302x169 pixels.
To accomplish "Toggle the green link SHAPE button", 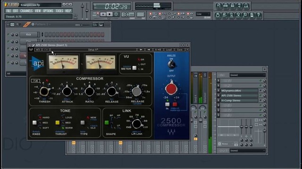I will pos(107,123).
